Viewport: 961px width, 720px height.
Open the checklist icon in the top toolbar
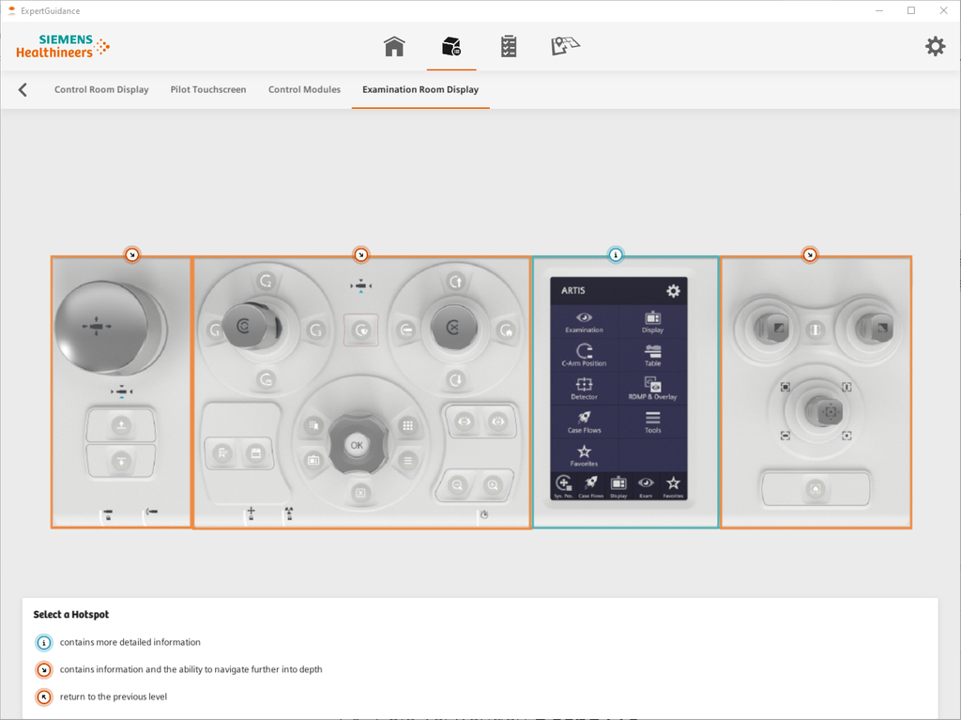click(509, 45)
